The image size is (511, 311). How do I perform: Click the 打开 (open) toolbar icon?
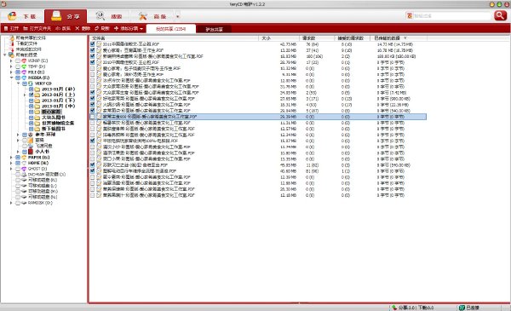(6, 29)
